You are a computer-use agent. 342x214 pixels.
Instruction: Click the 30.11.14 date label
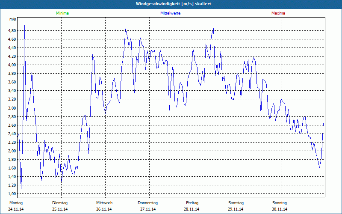[x=280, y=209]
